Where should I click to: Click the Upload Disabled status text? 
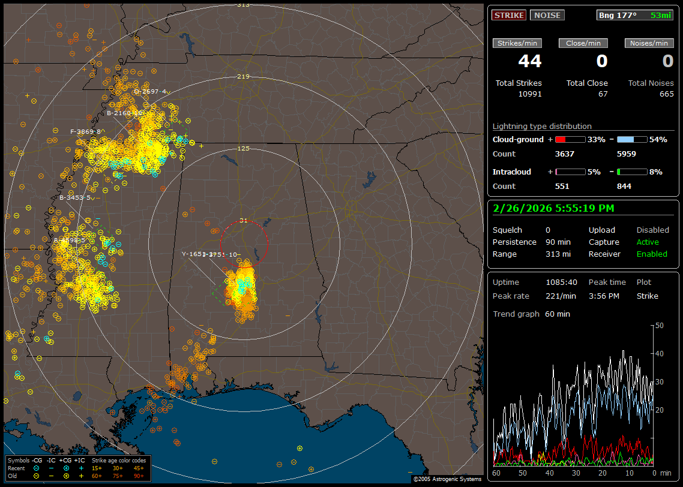click(x=652, y=230)
